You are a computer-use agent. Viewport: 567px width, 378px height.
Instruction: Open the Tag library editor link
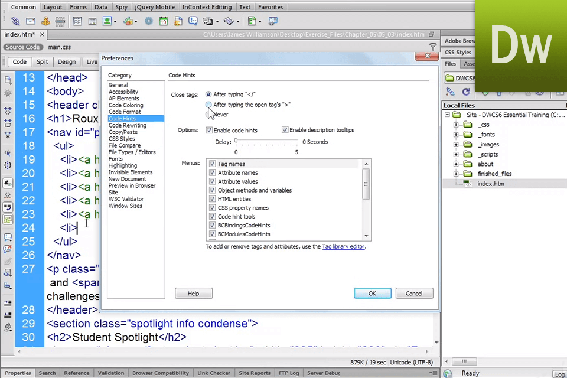tap(343, 247)
